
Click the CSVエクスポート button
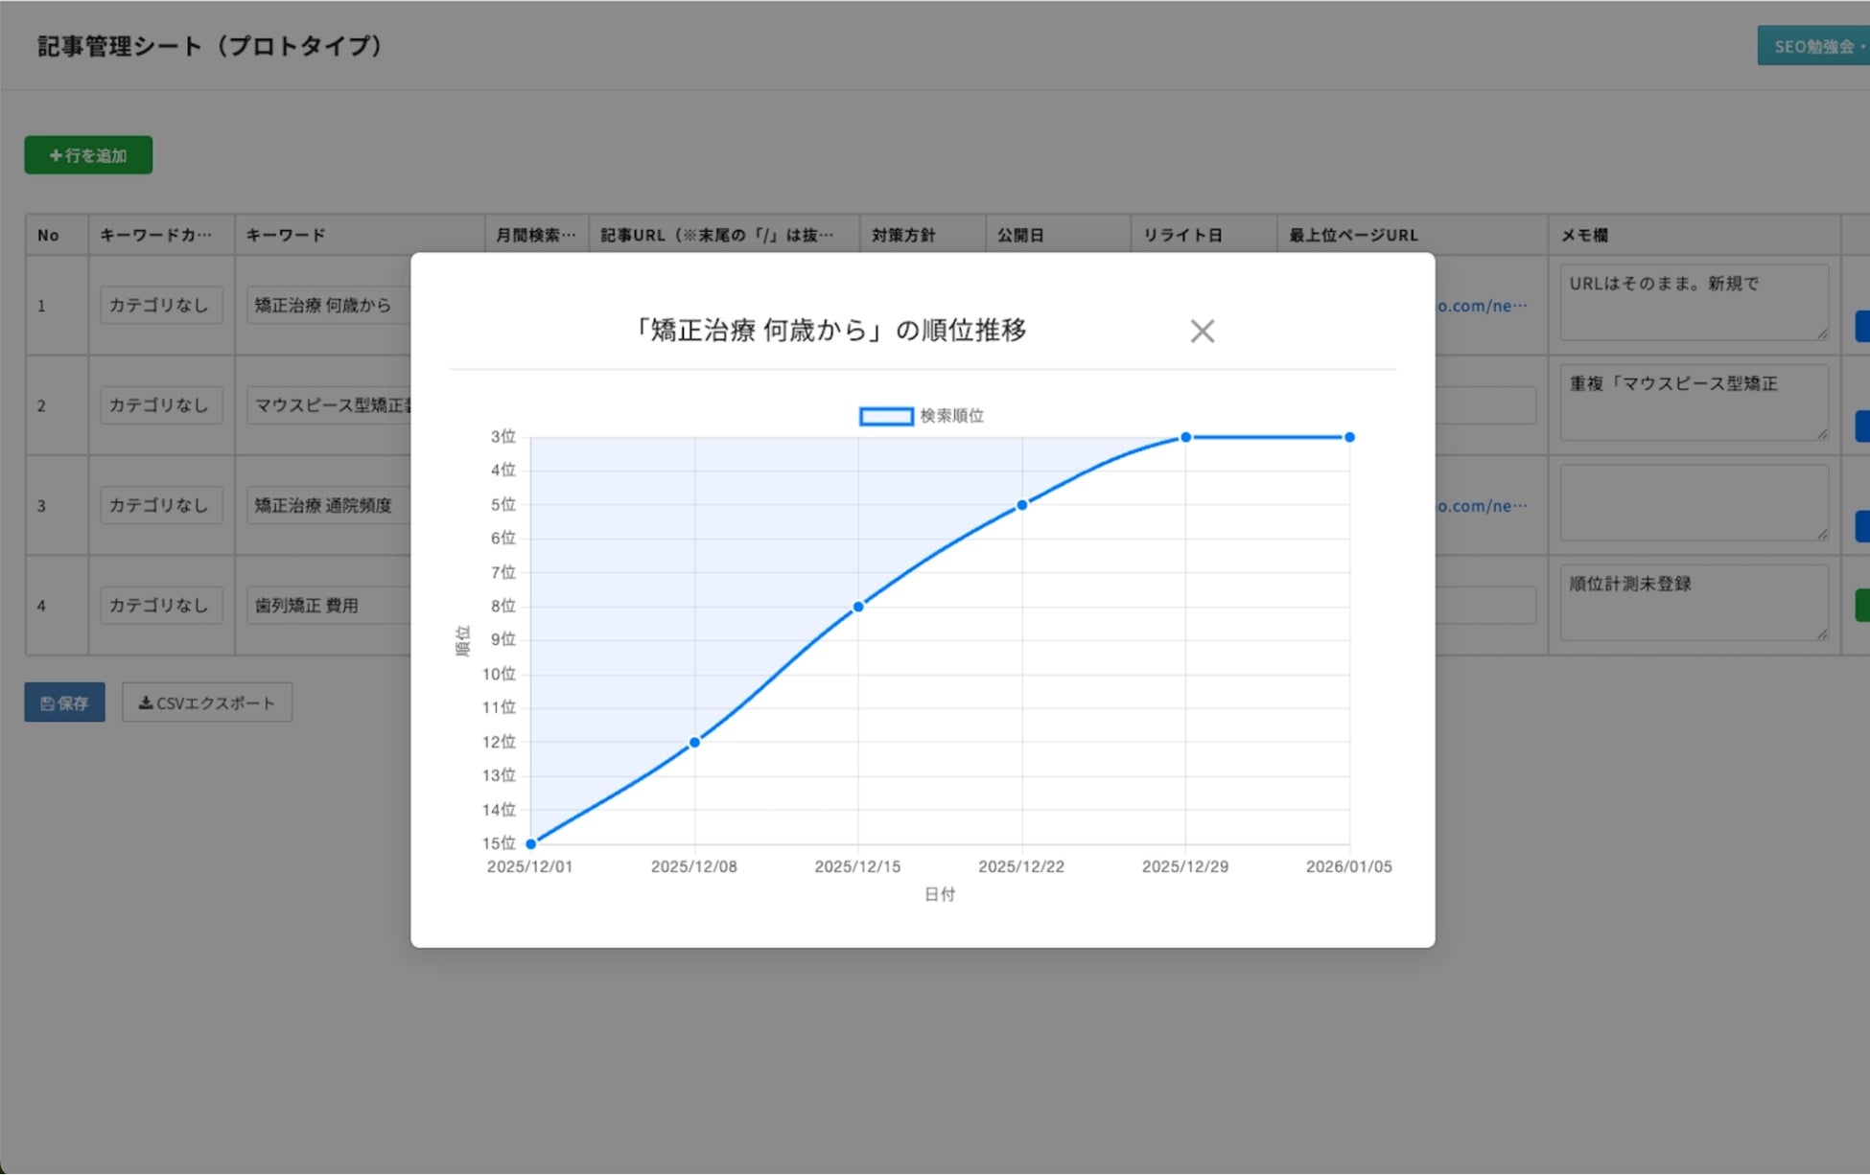(207, 703)
